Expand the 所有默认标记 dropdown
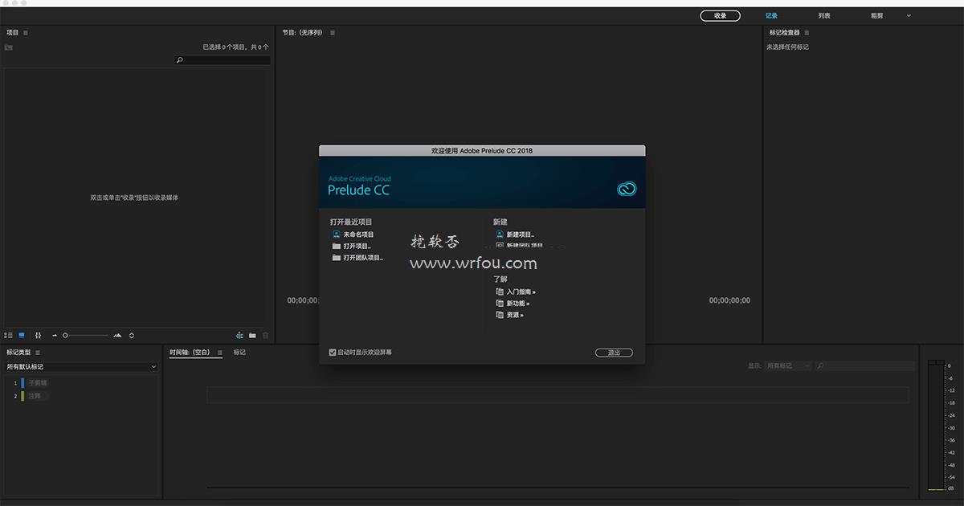This screenshot has width=964, height=506. click(x=81, y=367)
